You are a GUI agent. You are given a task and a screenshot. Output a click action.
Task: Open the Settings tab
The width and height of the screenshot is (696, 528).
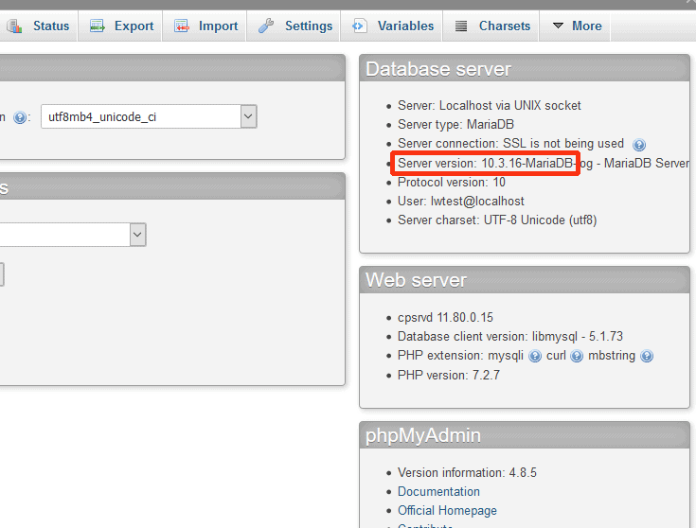(294, 26)
